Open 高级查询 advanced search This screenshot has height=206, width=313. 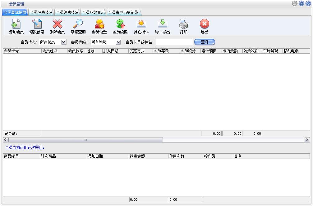pos(78,24)
